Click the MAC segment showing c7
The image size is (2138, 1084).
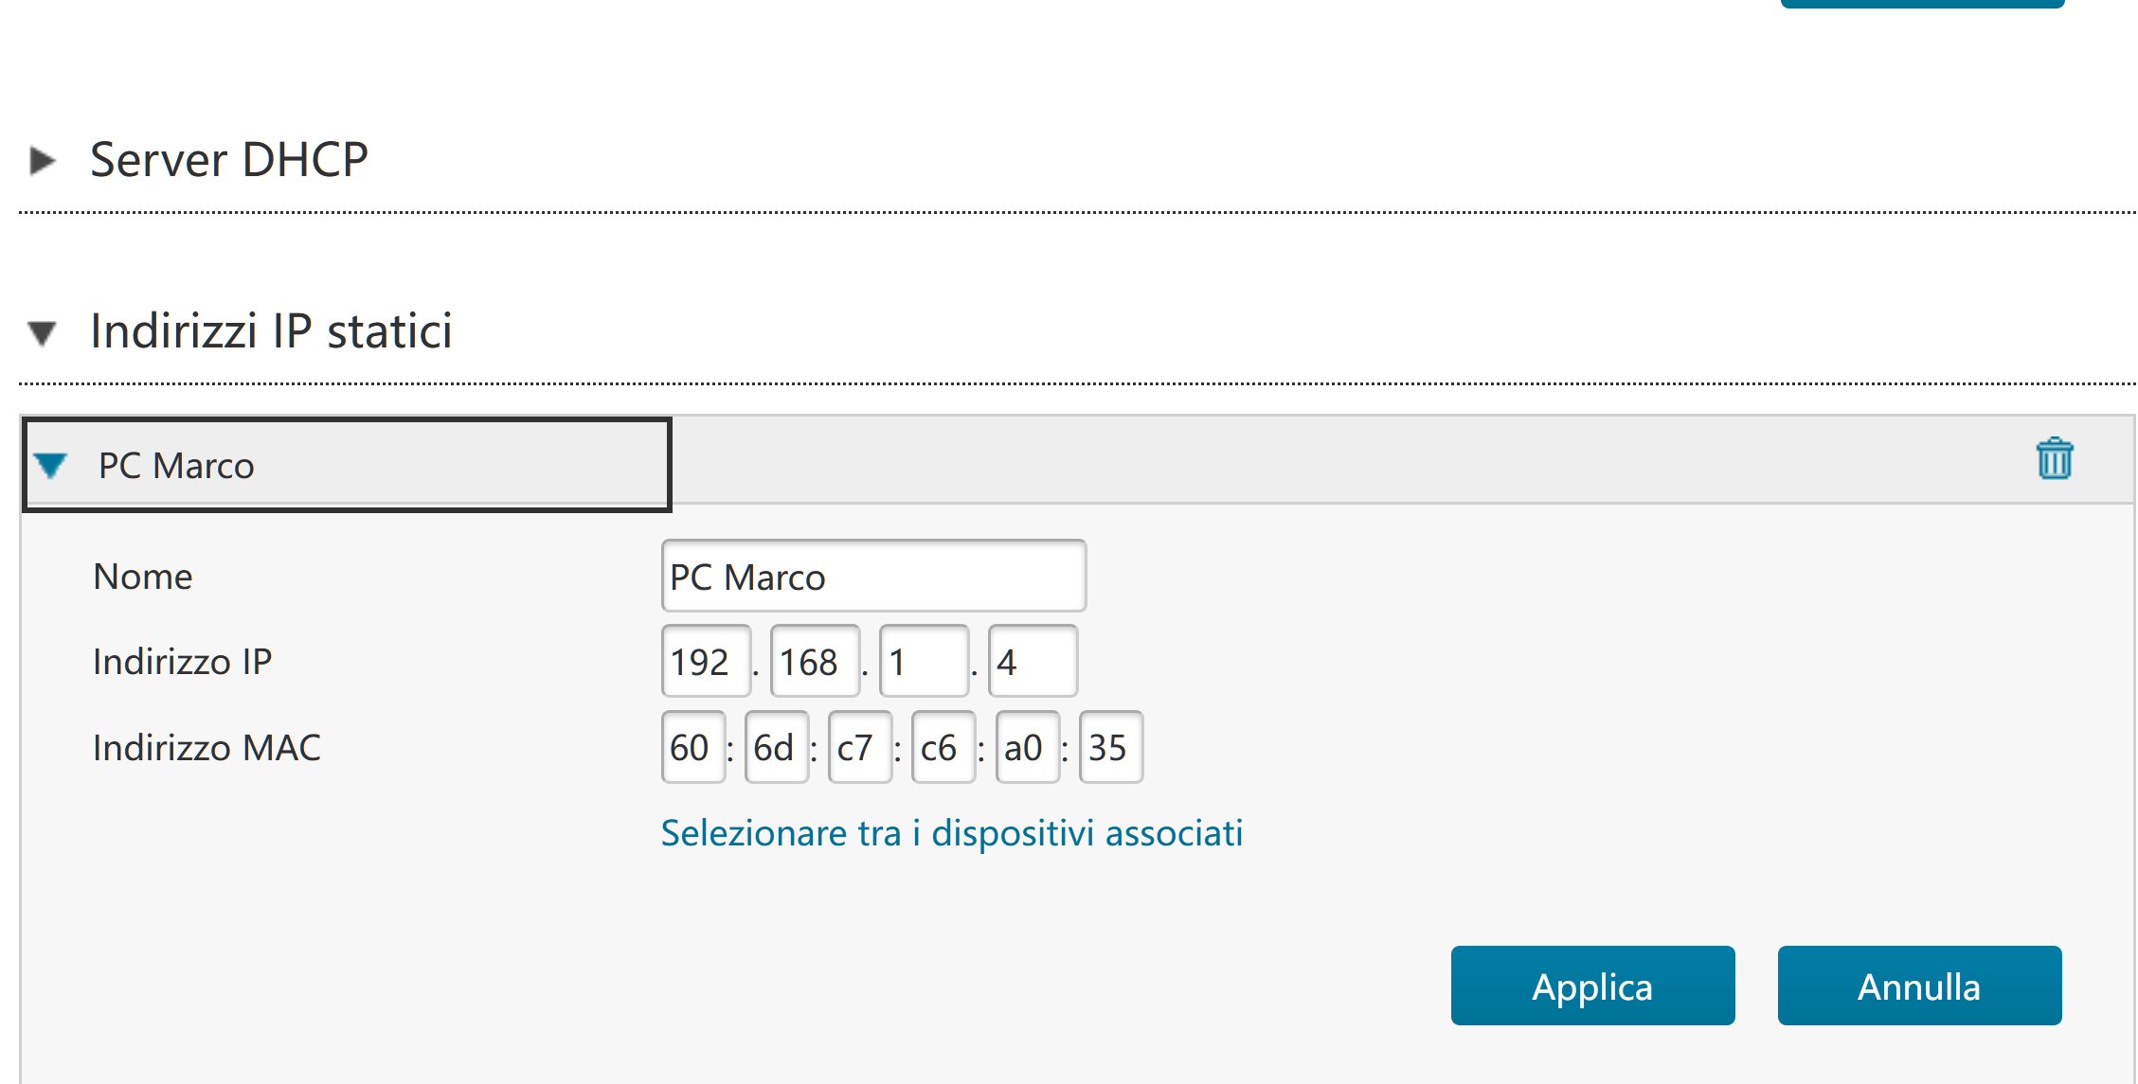point(859,748)
